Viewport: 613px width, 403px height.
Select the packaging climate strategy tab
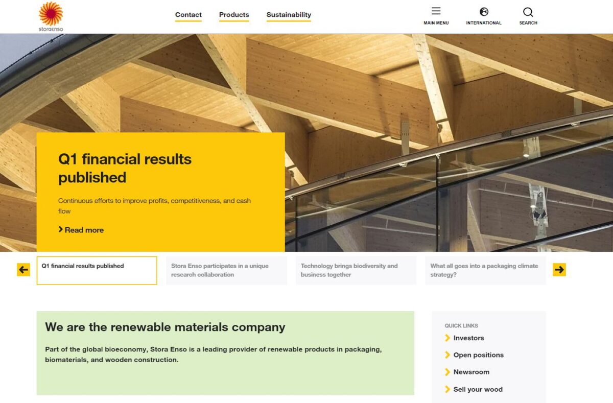click(x=486, y=270)
